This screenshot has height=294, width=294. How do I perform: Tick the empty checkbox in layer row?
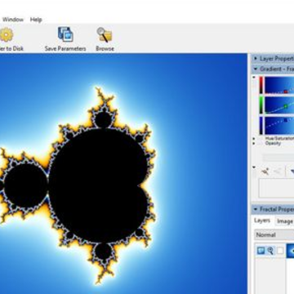(280, 251)
